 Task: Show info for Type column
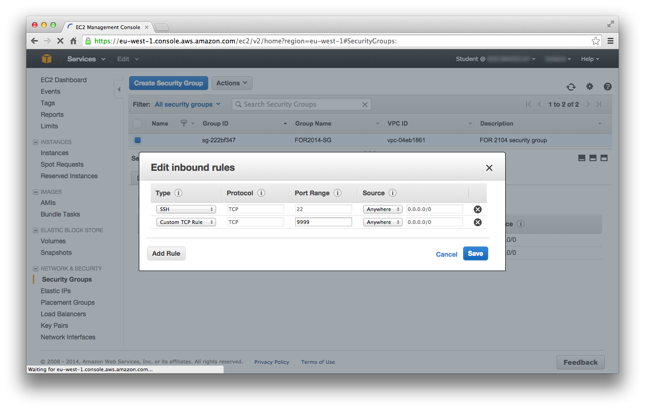[x=178, y=193]
